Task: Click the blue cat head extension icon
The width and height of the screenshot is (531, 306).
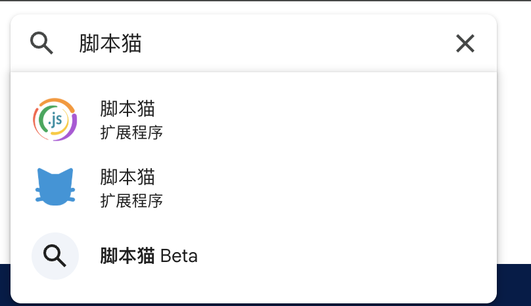Action: 55,187
